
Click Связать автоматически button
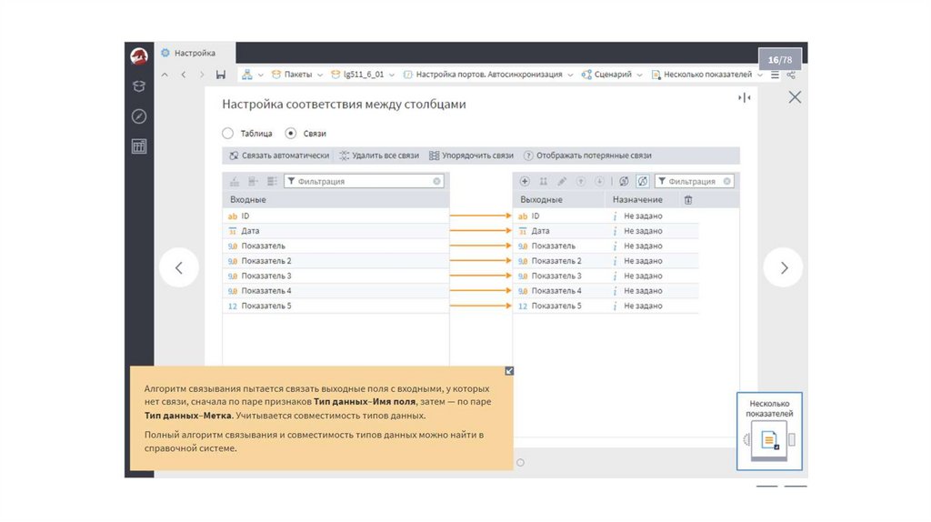pyautogui.click(x=279, y=156)
